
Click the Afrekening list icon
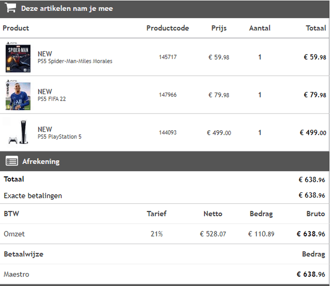(12, 161)
